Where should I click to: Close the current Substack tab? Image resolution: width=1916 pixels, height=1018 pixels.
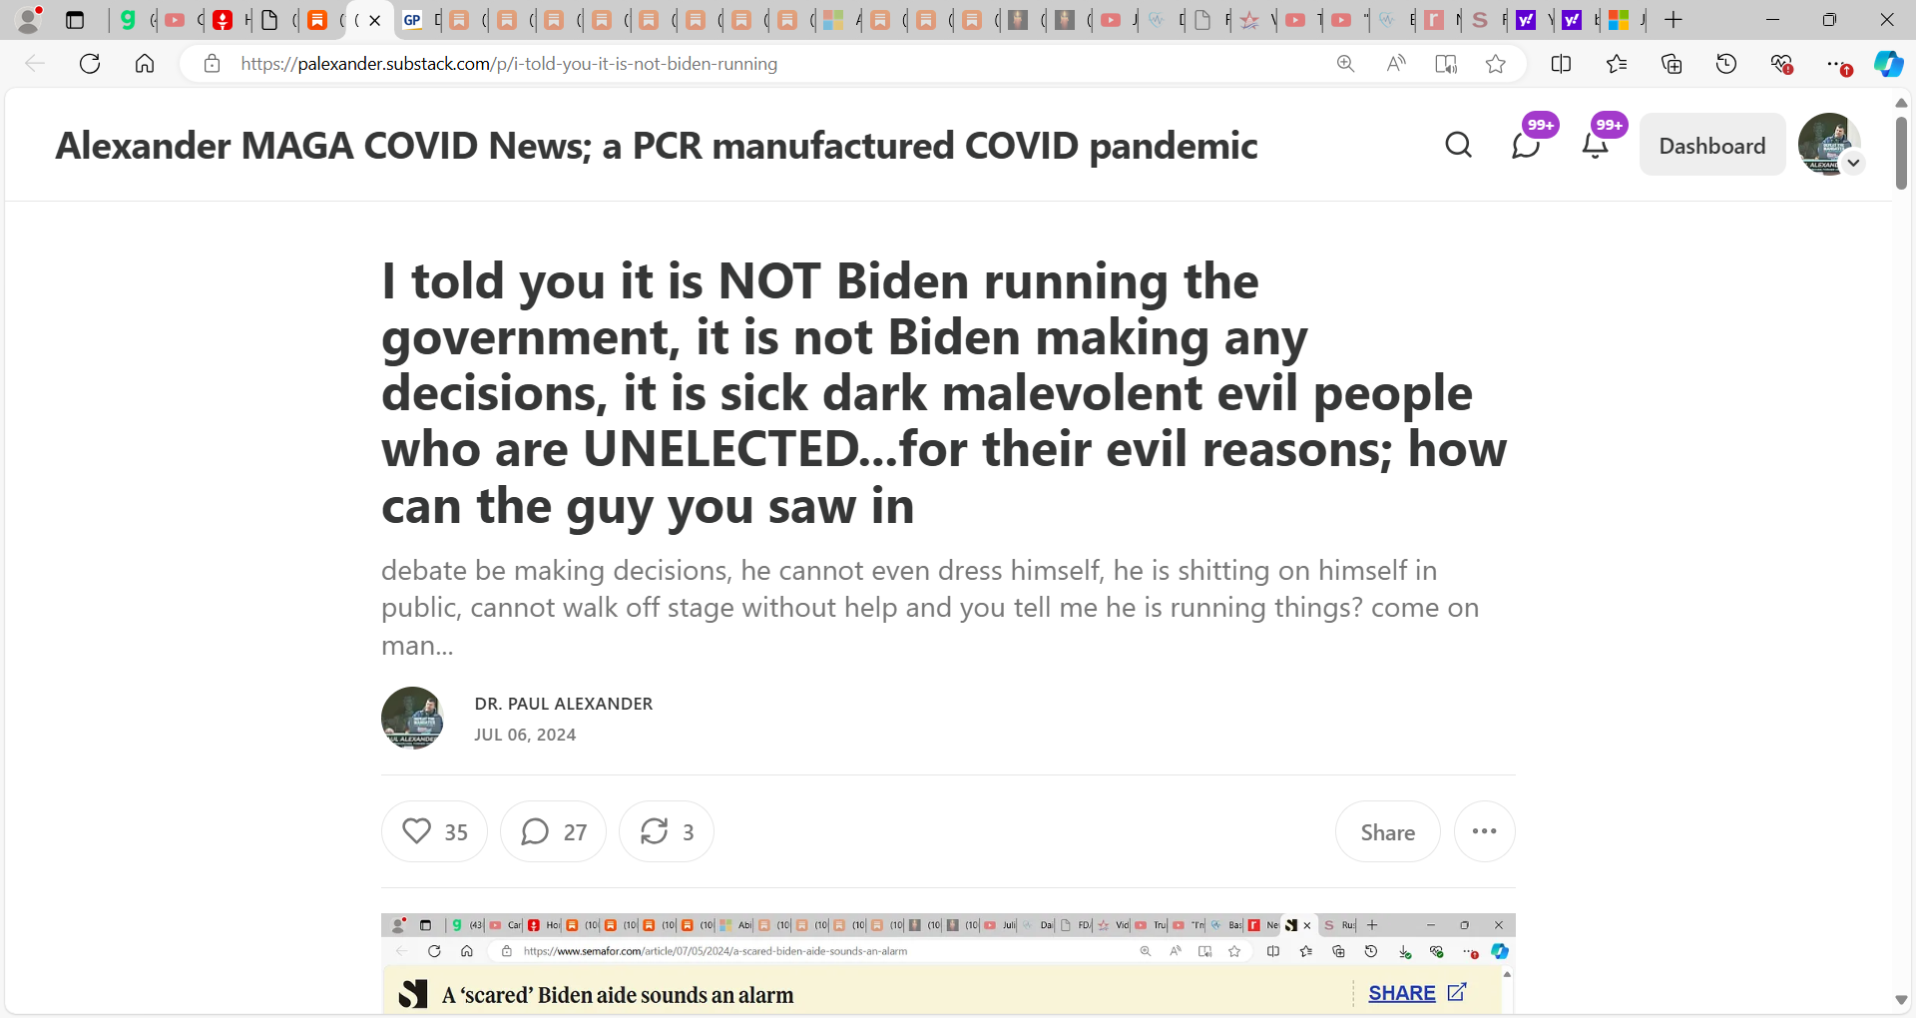click(375, 20)
